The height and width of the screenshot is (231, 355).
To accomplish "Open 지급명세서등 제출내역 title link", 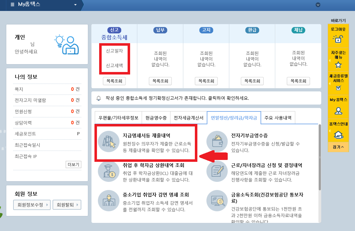I will tap(146, 136).
